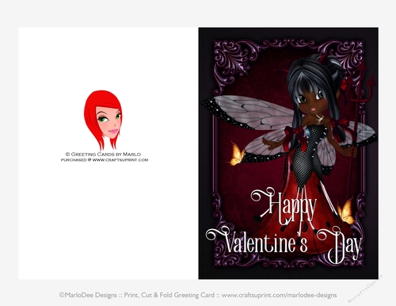396x306 pixels.
Task: Click the 'Day' script word on card
Action: click(x=340, y=246)
